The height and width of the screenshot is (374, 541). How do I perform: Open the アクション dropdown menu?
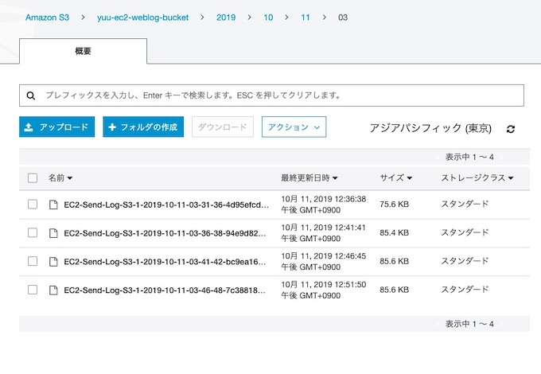point(294,127)
